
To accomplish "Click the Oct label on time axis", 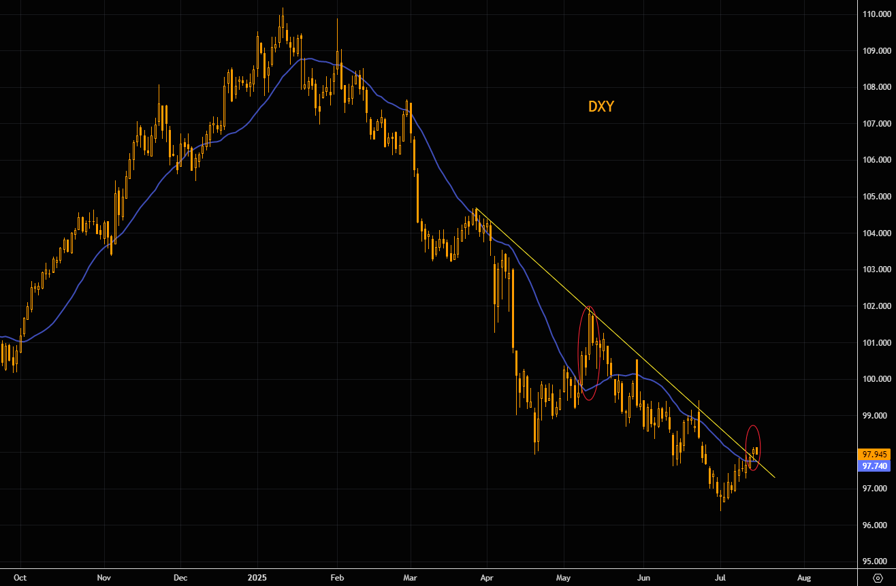I will tap(20, 576).
